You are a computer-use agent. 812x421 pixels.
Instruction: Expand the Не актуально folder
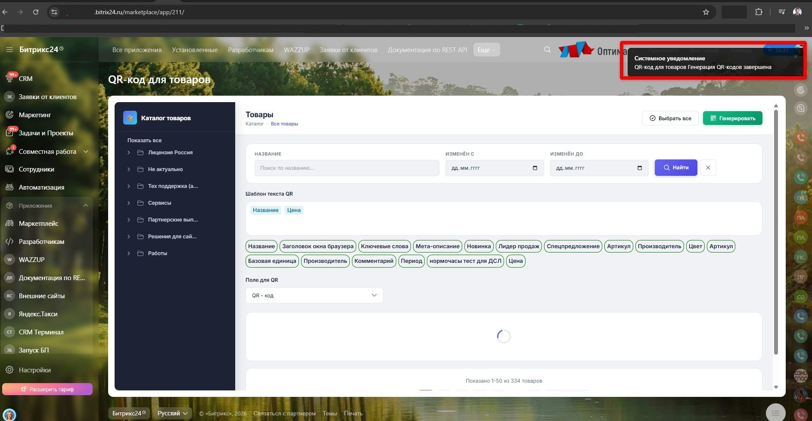pos(128,169)
